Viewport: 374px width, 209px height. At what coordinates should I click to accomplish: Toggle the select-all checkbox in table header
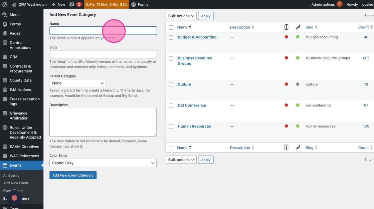pyautogui.click(x=171, y=27)
